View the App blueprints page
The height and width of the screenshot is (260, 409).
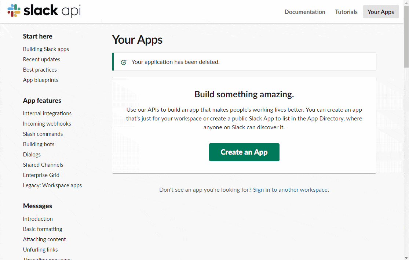(40, 80)
